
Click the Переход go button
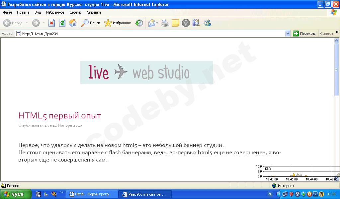(x=304, y=33)
